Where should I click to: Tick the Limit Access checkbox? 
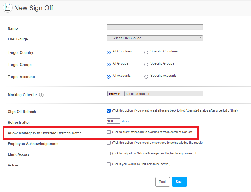pos(109,154)
